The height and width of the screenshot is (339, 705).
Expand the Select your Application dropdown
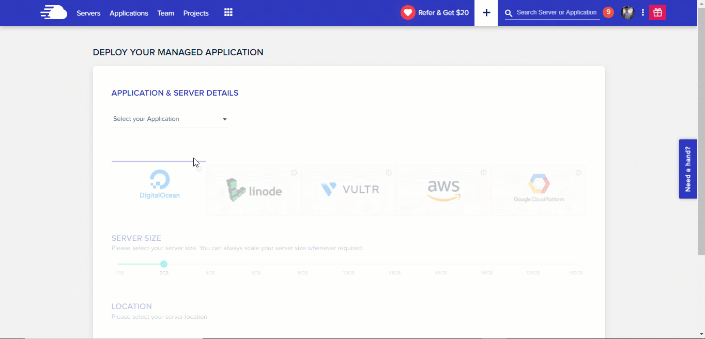(170, 119)
